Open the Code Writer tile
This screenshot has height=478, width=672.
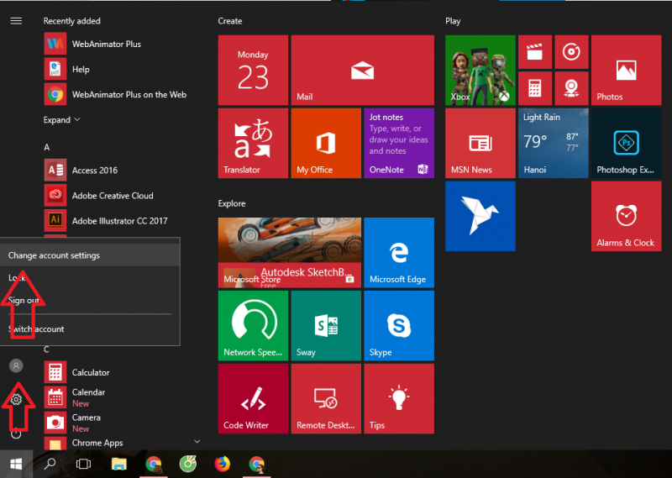[253, 398]
